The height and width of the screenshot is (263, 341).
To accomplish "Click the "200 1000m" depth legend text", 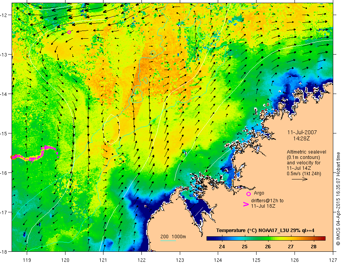I will coord(173,237).
